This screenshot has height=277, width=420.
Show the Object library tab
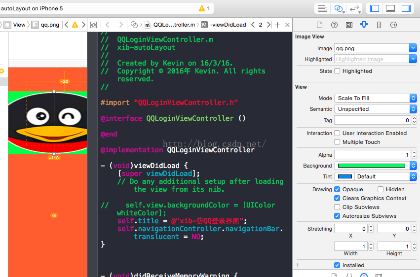click(x=364, y=275)
